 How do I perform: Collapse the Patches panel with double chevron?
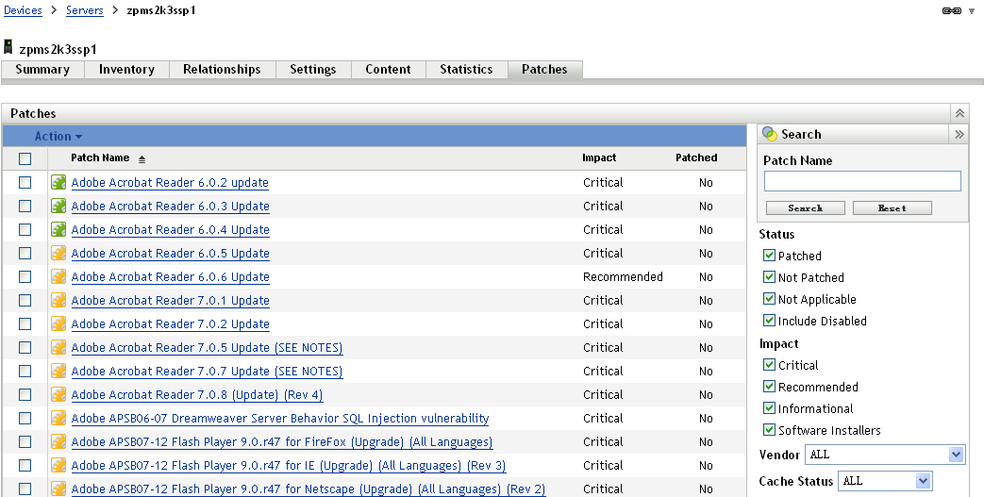(959, 113)
